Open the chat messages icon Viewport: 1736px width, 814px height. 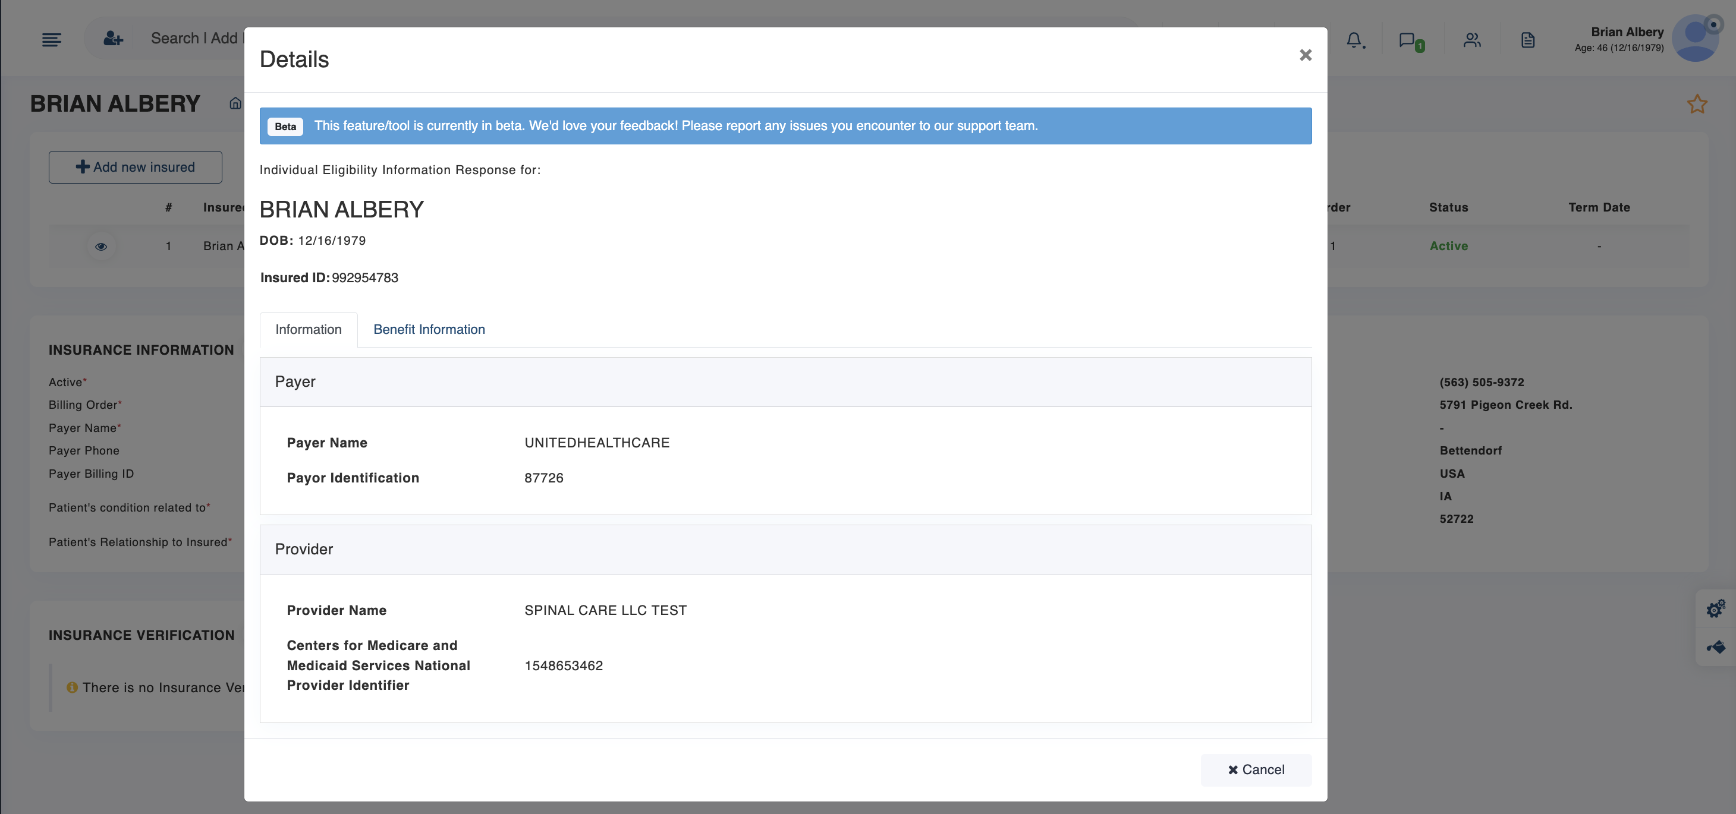(1408, 40)
